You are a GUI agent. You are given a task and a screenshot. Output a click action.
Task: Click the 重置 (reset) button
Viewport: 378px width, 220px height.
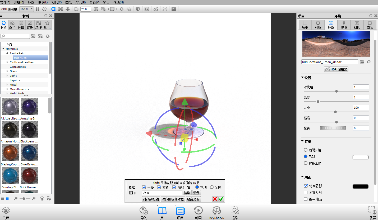tap(196, 193)
